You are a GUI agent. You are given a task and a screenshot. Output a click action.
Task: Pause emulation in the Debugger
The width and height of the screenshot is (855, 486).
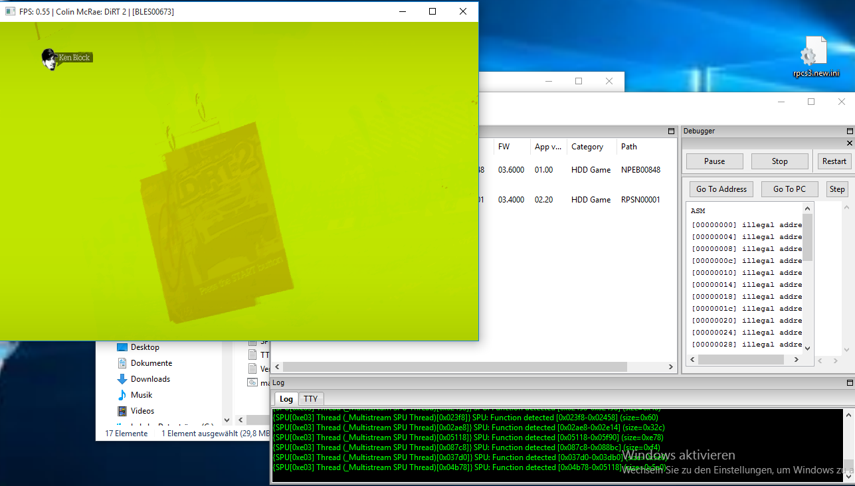pos(714,161)
